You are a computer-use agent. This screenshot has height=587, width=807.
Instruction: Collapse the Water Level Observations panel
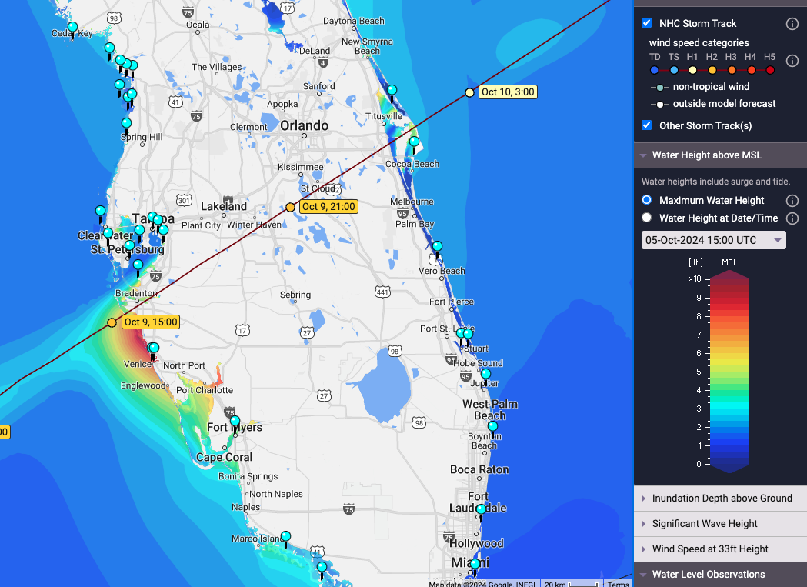point(642,574)
